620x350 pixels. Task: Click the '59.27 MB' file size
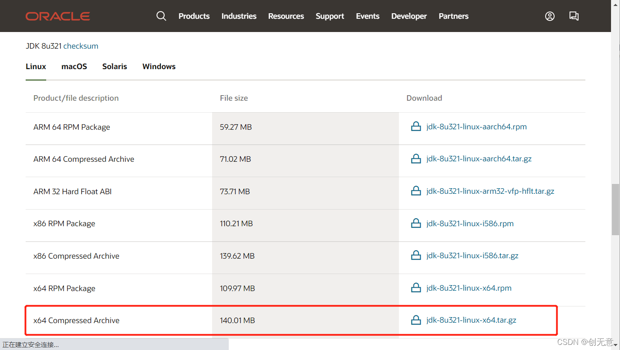(236, 127)
